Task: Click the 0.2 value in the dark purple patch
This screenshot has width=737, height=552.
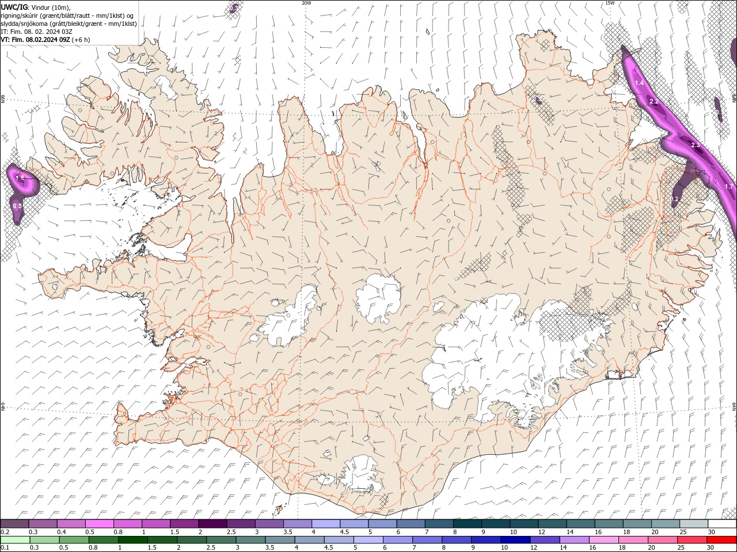Action: click(x=675, y=200)
